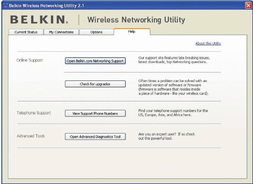Image resolution: width=253 pixels, height=184 pixels.
Task: Click View Support Phone Numbers button
Action: click(x=95, y=114)
